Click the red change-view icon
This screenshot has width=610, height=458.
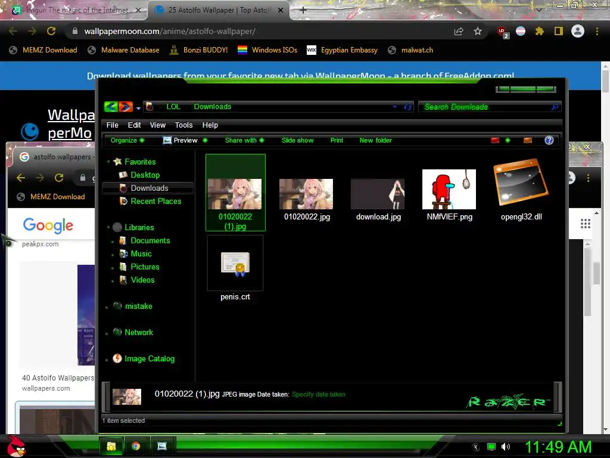pyautogui.click(x=495, y=140)
